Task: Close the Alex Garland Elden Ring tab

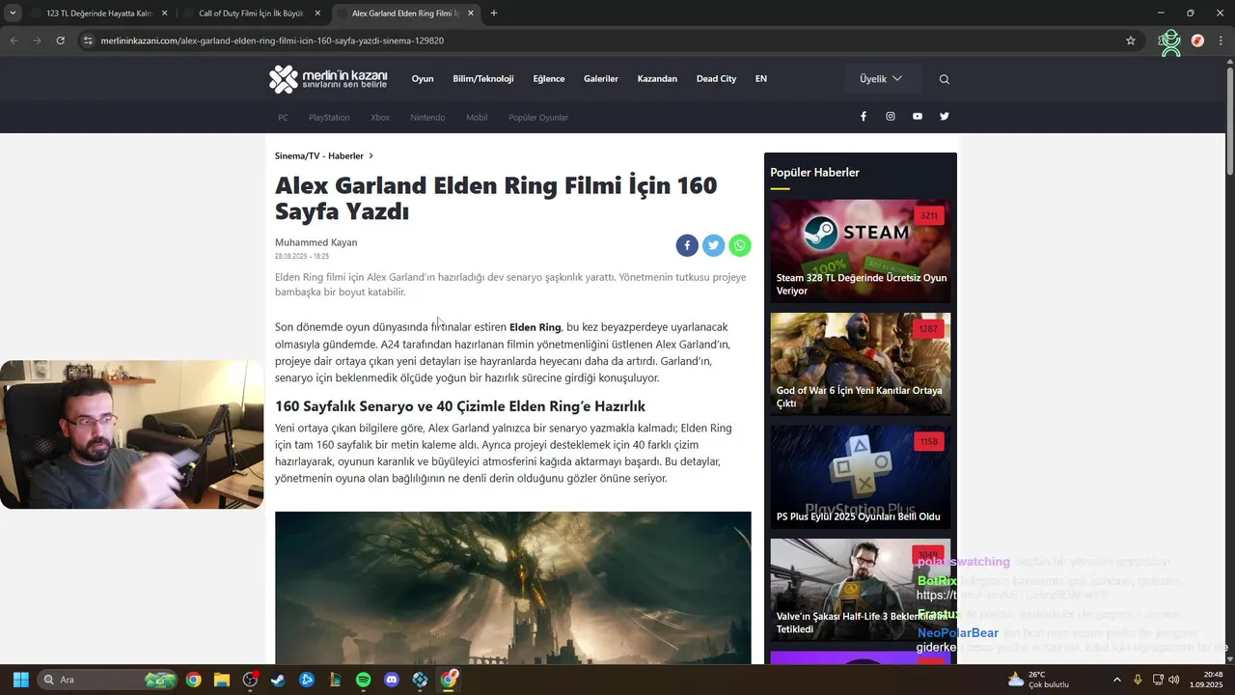Action: pyautogui.click(x=471, y=14)
